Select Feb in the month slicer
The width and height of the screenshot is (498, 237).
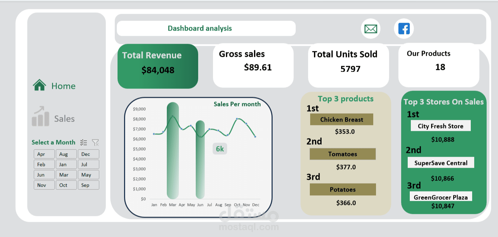pos(44,164)
